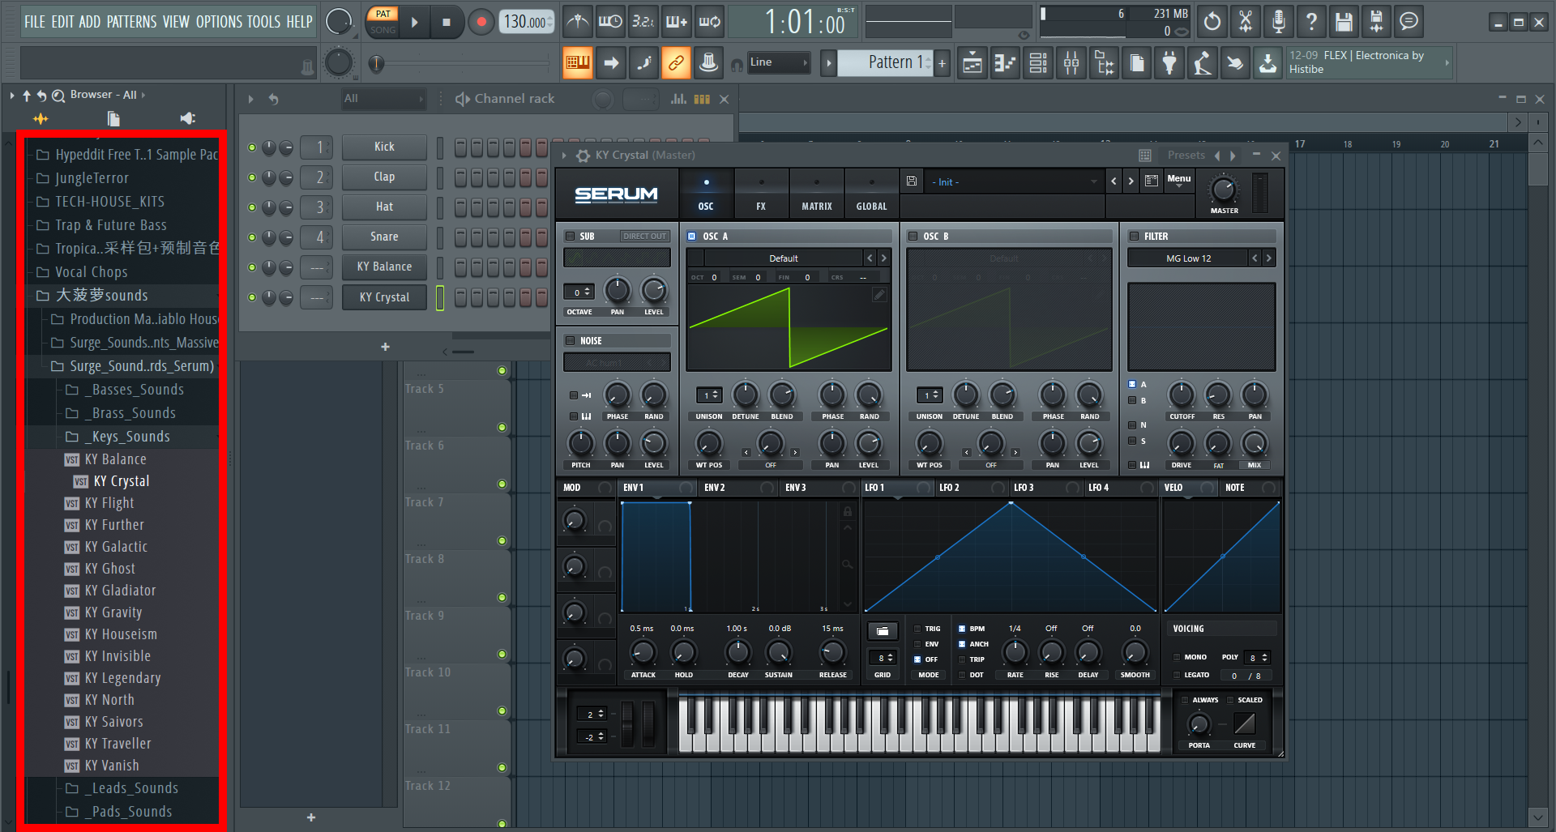The image size is (1556, 832).
Task: Enable the FILTER checkbox
Action: tap(1135, 237)
